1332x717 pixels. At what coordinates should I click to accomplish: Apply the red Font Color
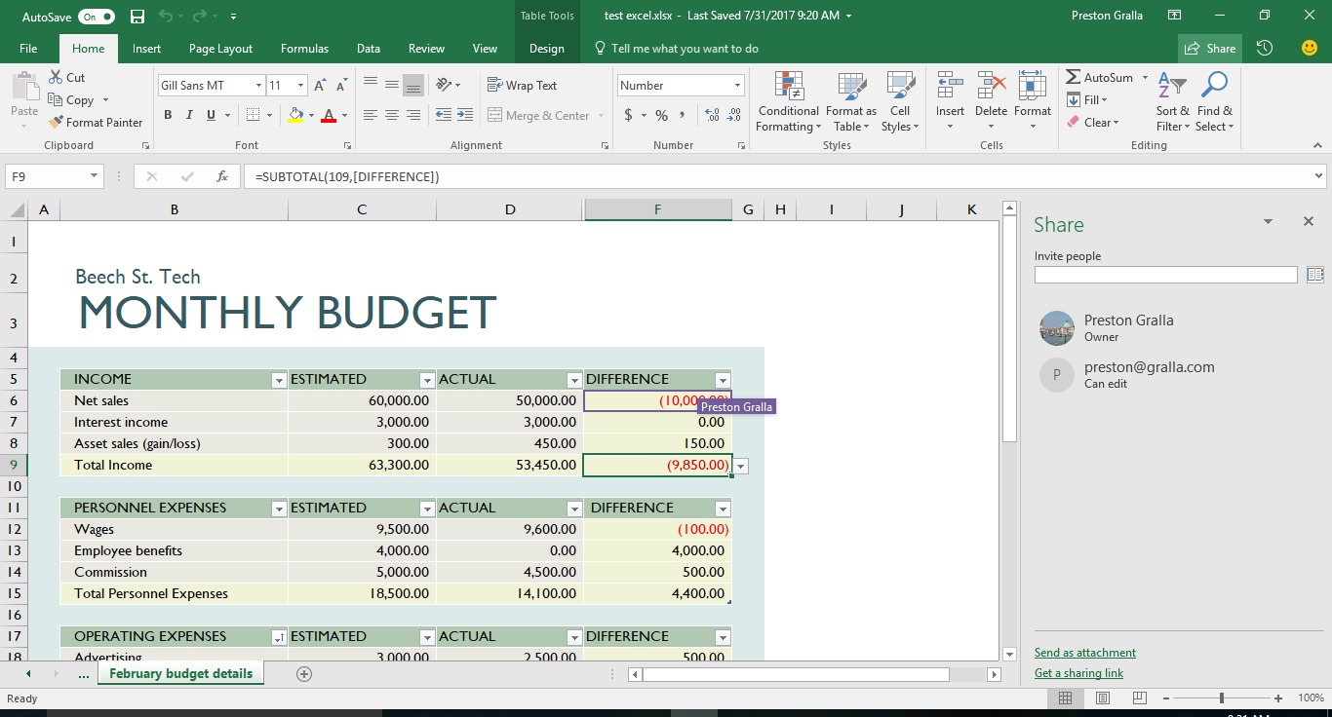coord(328,115)
